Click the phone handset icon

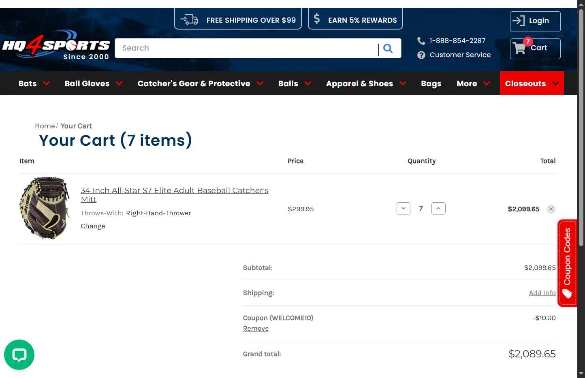tap(421, 41)
